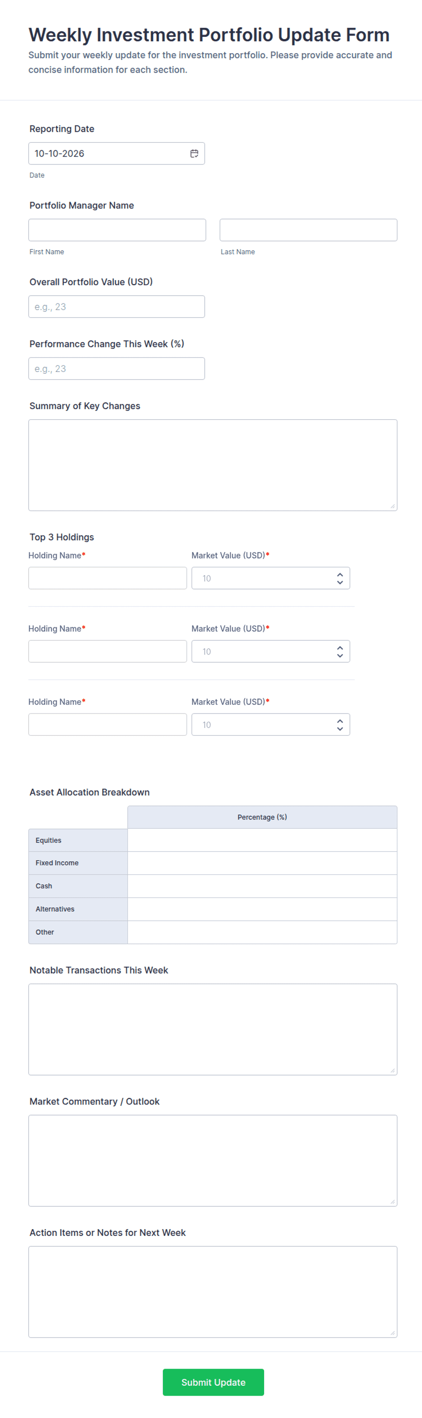Decrease the third Market Value with down arrow

(340, 728)
